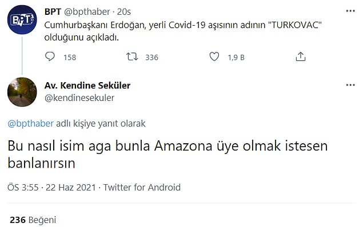
Task: Click the @bpthaber handle in the tweet header
Action: click(x=87, y=12)
